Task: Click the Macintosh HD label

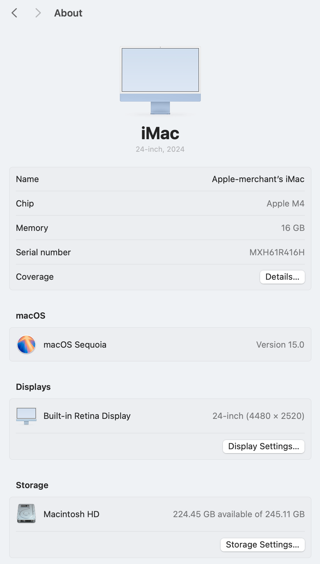Action: [x=71, y=514]
